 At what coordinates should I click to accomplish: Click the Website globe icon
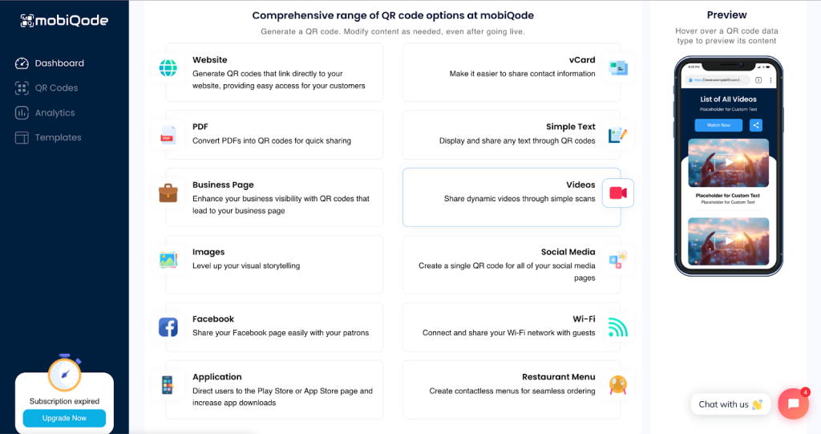(x=168, y=68)
